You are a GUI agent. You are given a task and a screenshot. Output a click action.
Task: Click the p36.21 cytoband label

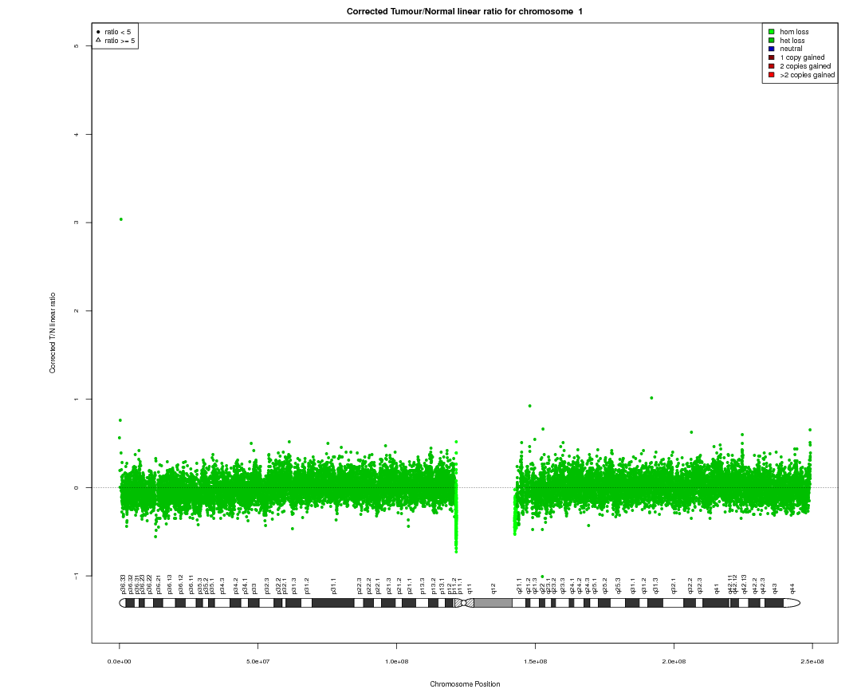click(x=159, y=584)
